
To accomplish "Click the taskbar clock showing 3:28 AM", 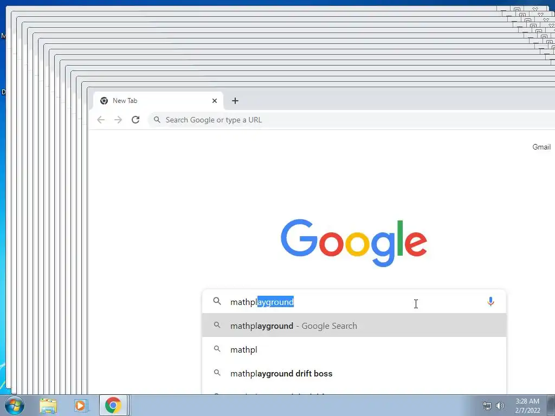I will tap(527, 406).
